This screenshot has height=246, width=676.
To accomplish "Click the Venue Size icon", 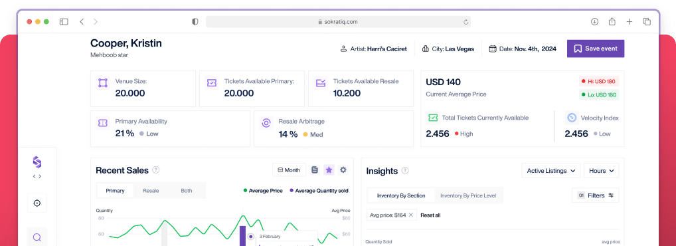I will tap(103, 83).
